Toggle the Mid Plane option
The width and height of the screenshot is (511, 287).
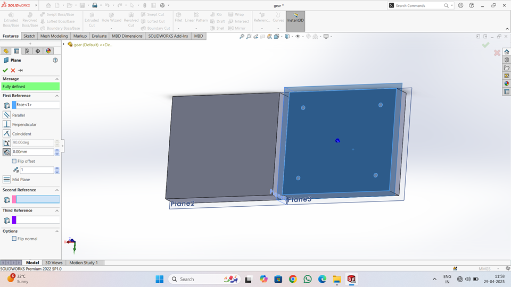(6, 179)
